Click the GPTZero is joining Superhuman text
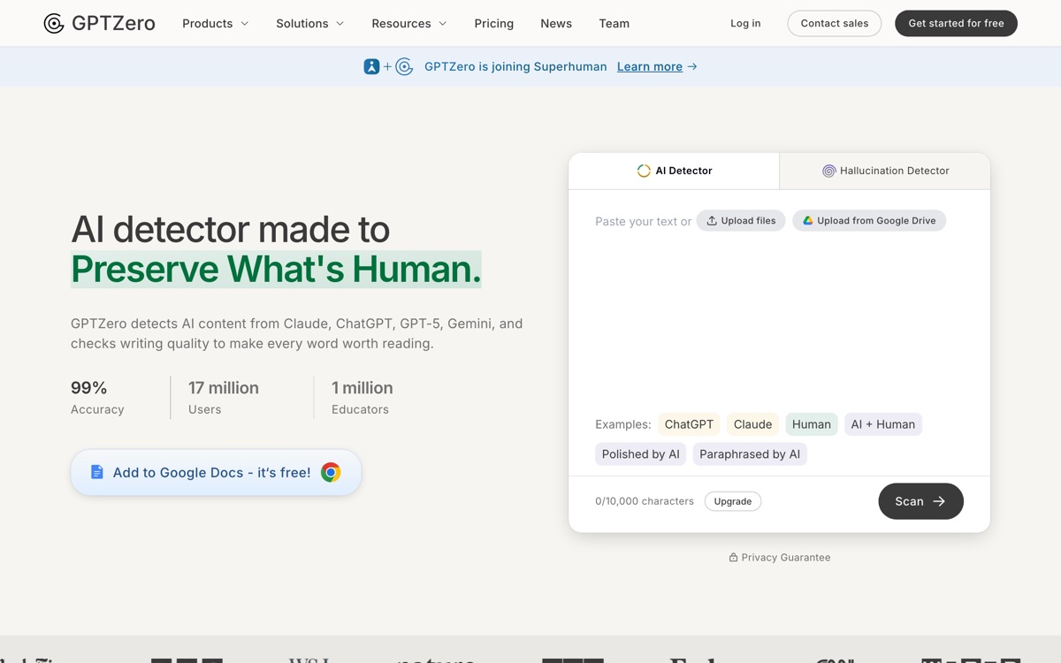 515,66
